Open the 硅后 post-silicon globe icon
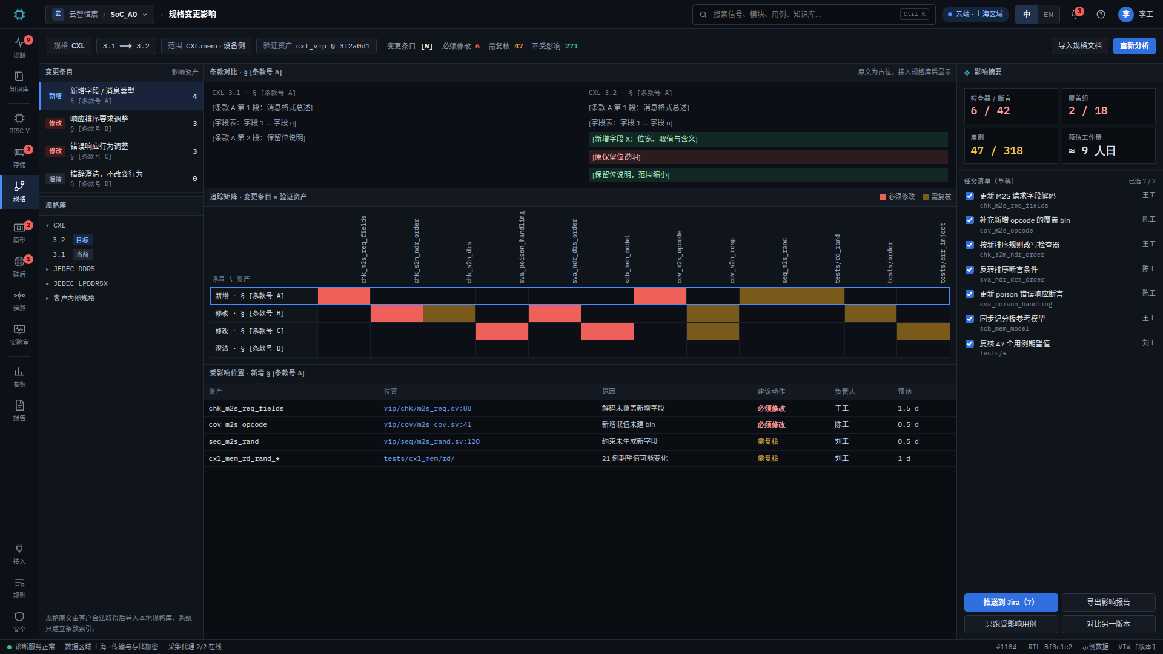Screen dimensions: 1163x654 click(19, 266)
